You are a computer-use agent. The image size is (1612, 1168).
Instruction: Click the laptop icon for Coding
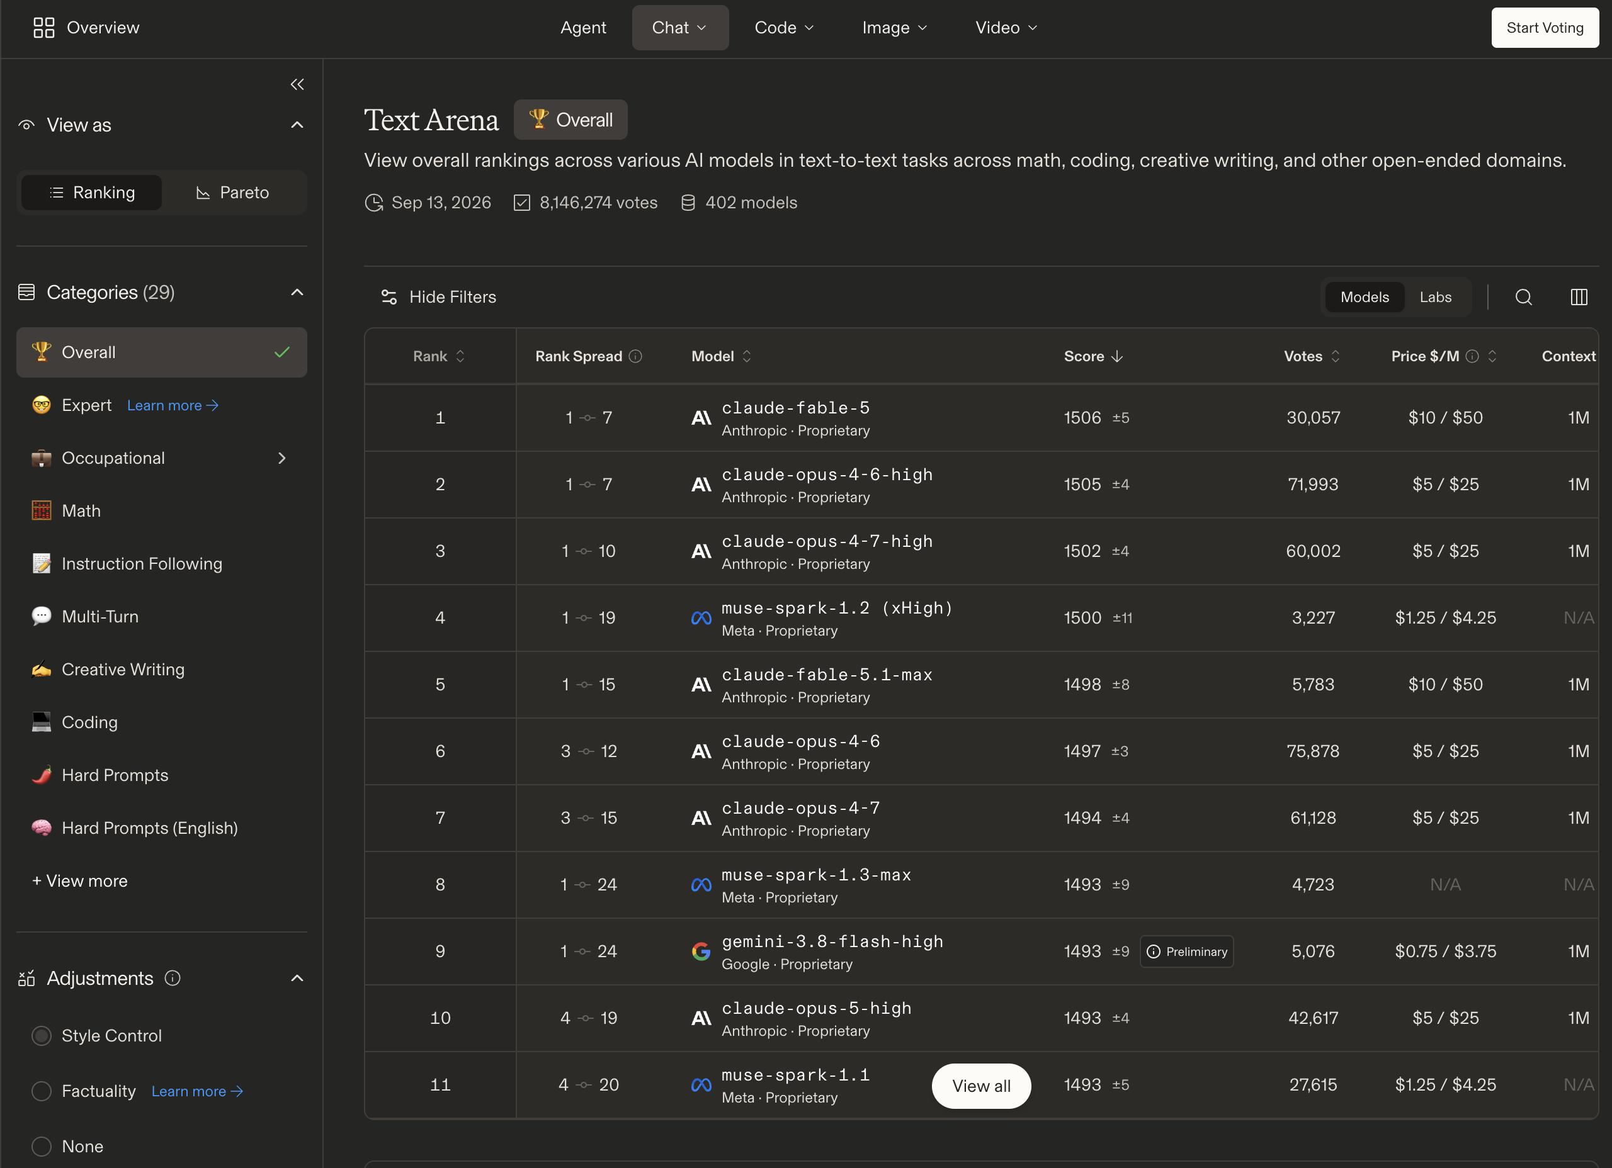[41, 722]
